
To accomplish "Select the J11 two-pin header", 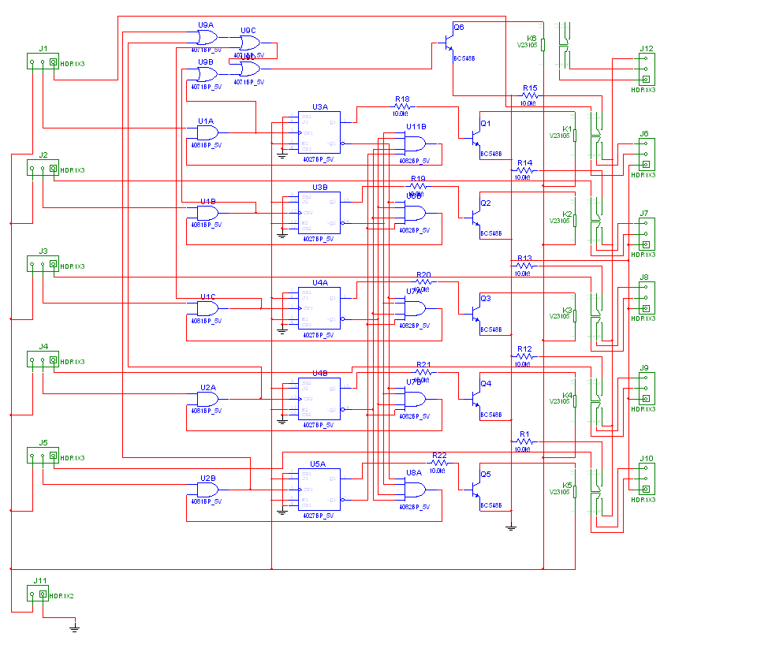I will pos(38,594).
